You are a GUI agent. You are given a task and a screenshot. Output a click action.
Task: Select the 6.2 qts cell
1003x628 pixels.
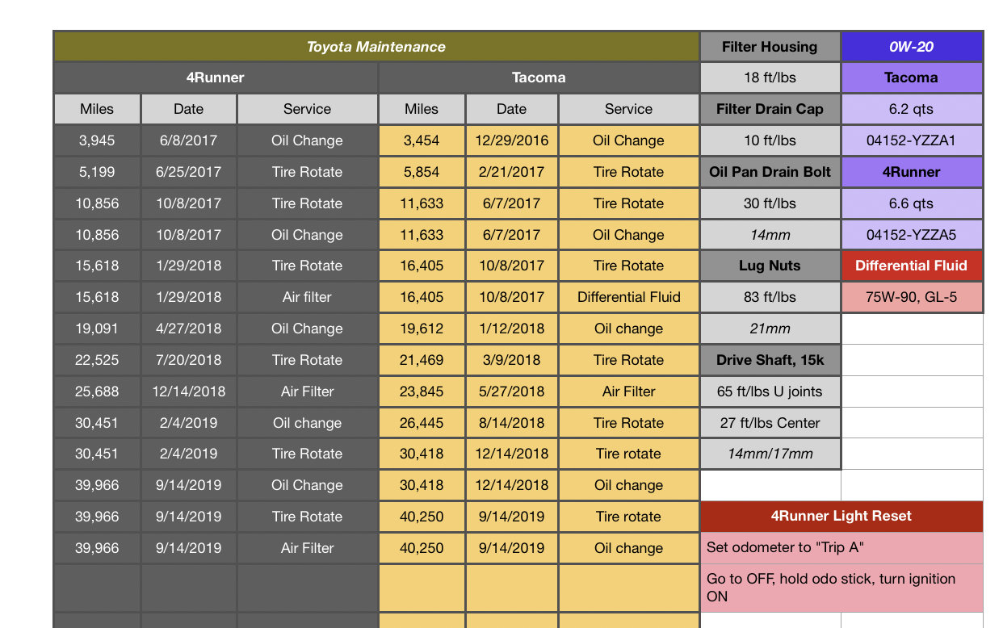[912, 109]
